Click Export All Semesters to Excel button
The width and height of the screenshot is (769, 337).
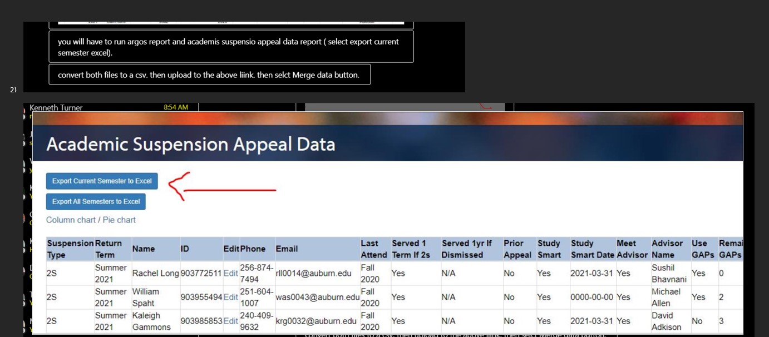pos(96,202)
